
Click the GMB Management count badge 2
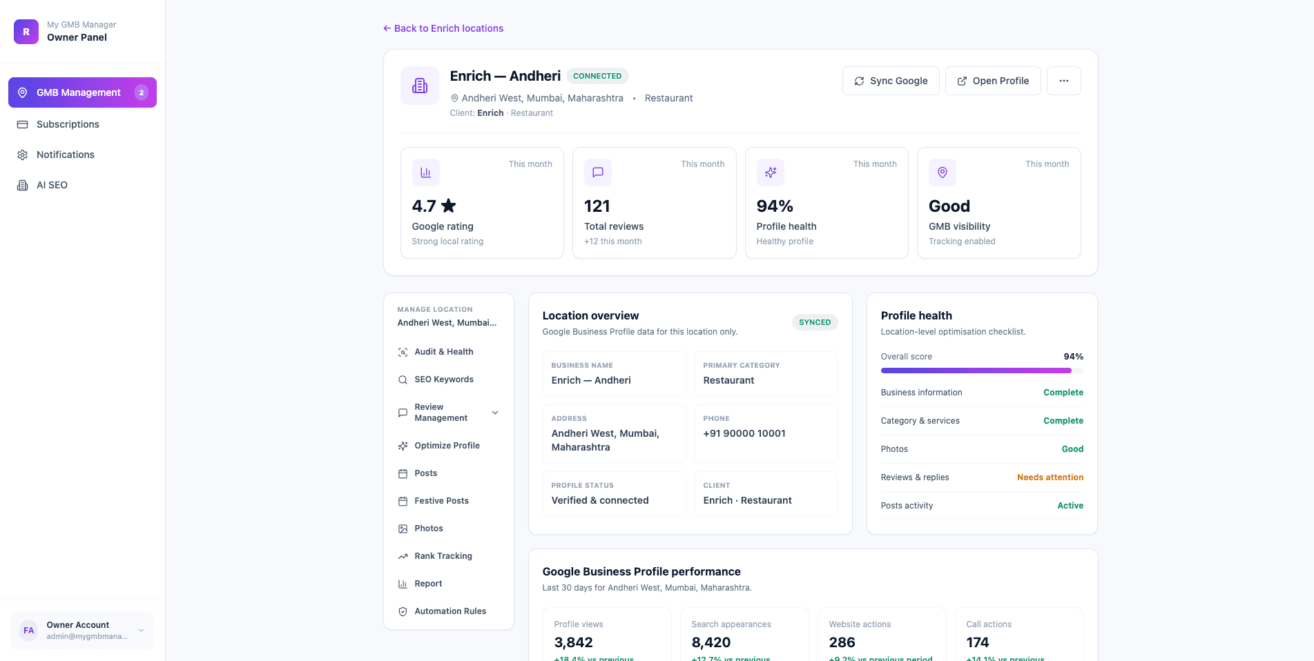point(142,92)
